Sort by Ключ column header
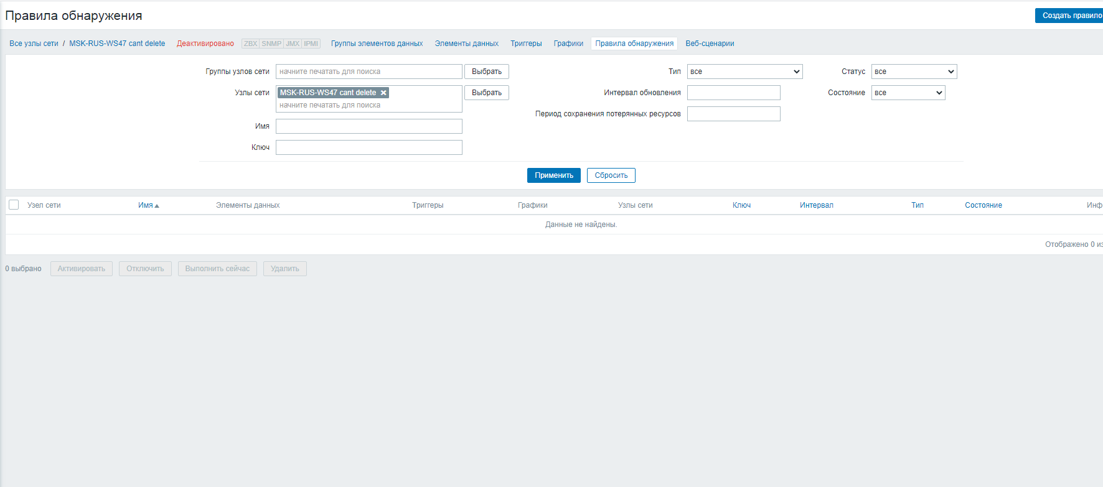The width and height of the screenshot is (1103, 487). pyautogui.click(x=741, y=205)
